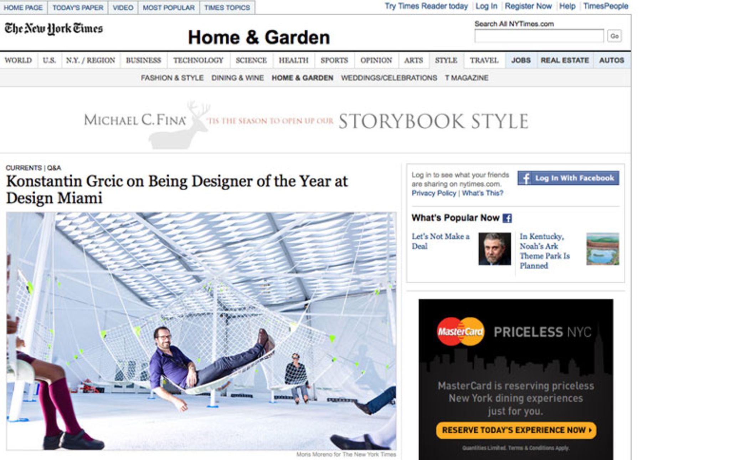Click the MasterCard logo in the ad
The image size is (730, 460).
461,332
